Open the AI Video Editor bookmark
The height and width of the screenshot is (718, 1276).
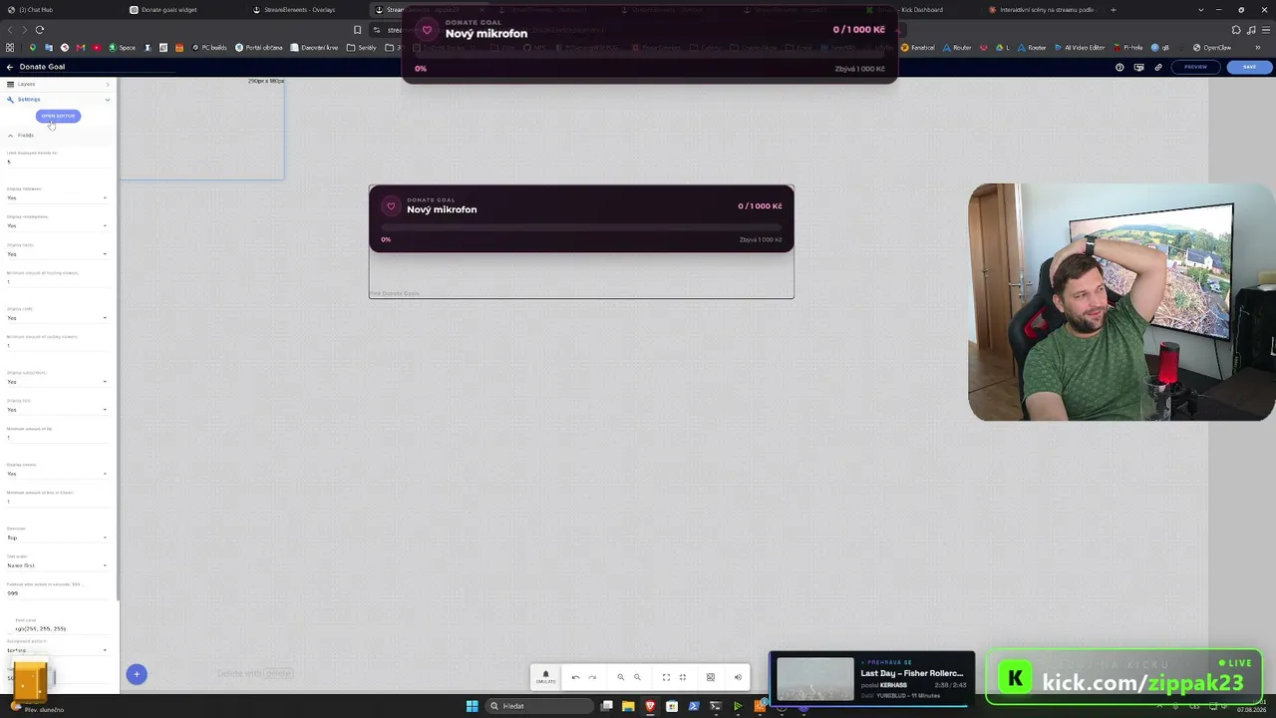pos(1080,47)
